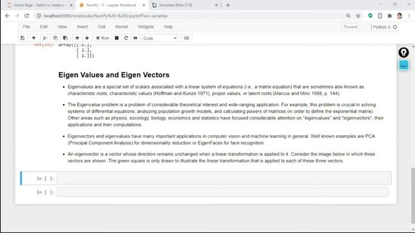Open the Insert menu
415x233 pixels.
[82, 27]
